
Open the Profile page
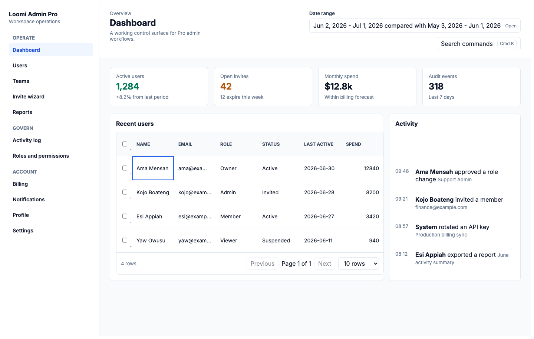click(51, 215)
